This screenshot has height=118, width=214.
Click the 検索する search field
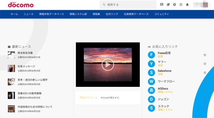point(128,5)
